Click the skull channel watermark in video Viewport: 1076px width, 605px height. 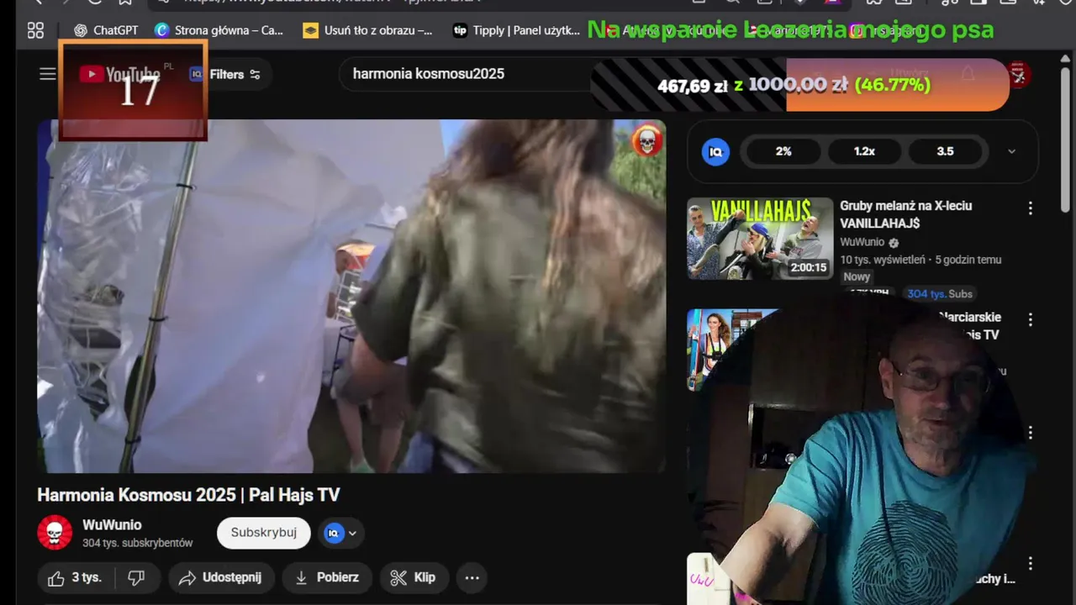[x=646, y=141]
